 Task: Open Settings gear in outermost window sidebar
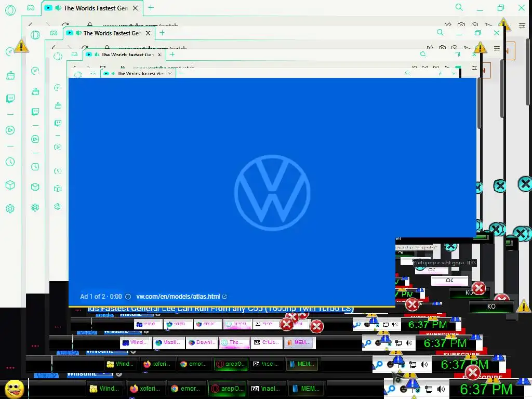click(10, 208)
